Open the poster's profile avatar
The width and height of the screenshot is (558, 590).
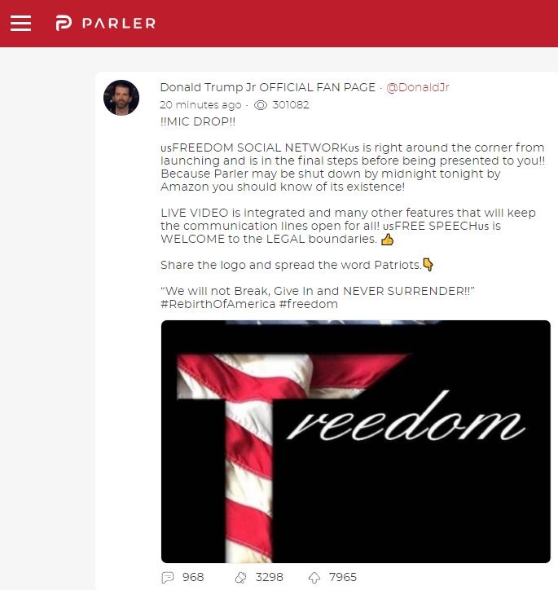pos(121,98)
